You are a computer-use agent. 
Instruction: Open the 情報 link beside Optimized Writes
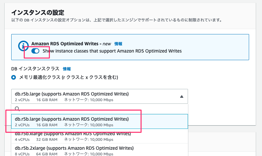118,44
